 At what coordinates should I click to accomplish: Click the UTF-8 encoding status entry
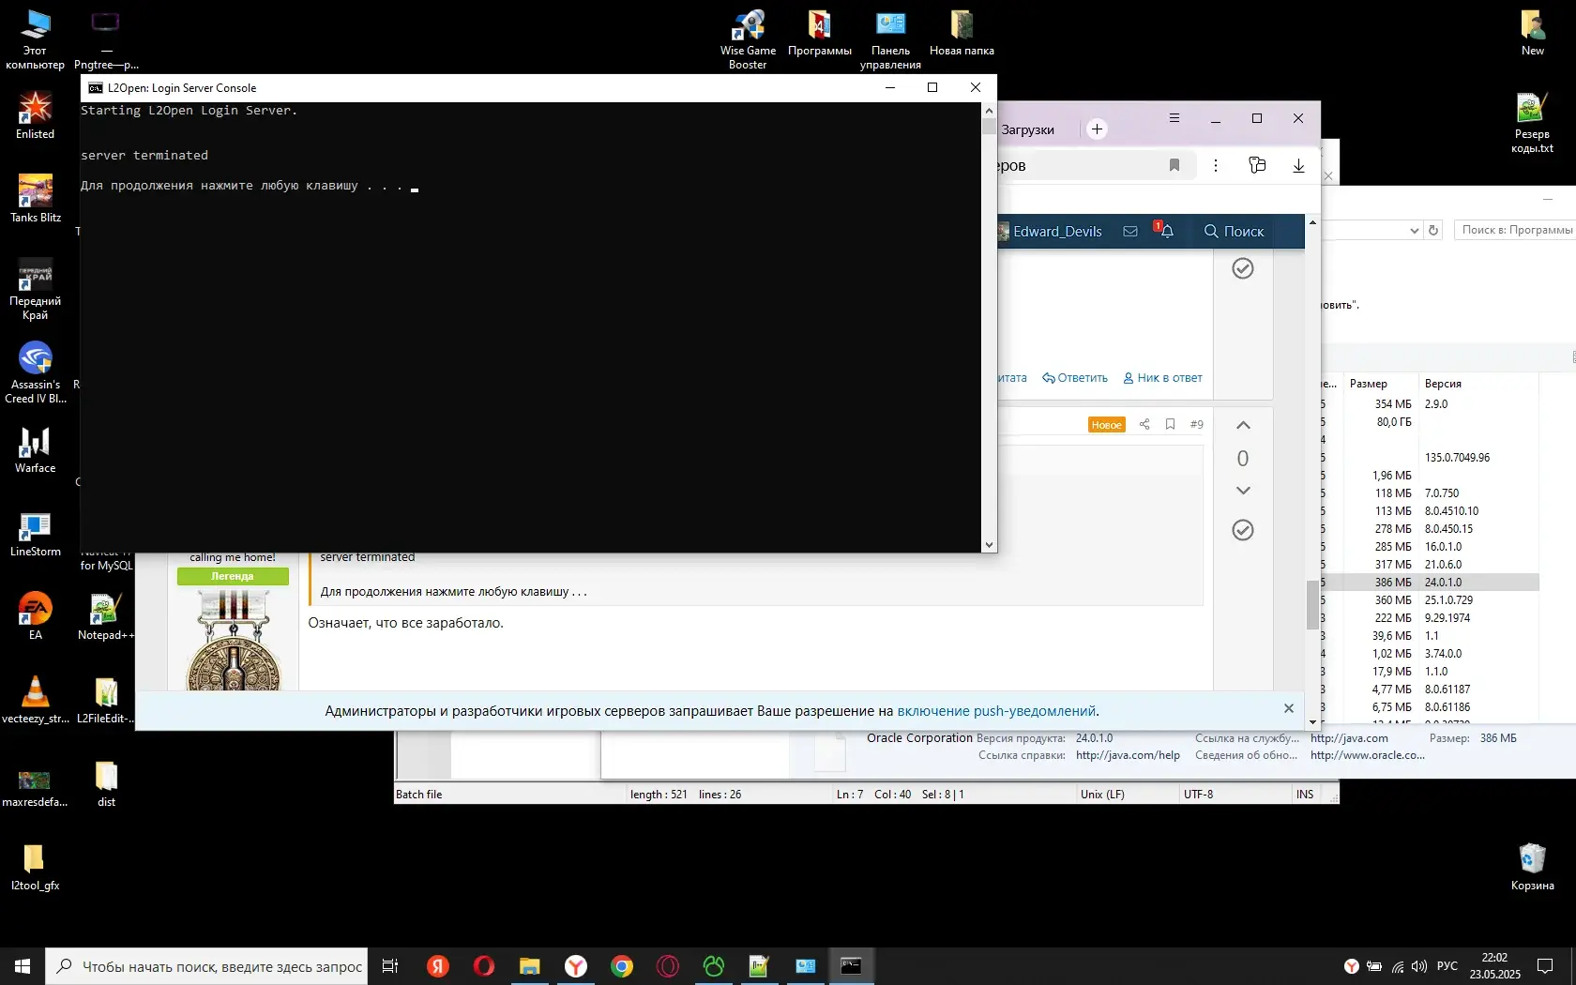tap(1198, 795)
